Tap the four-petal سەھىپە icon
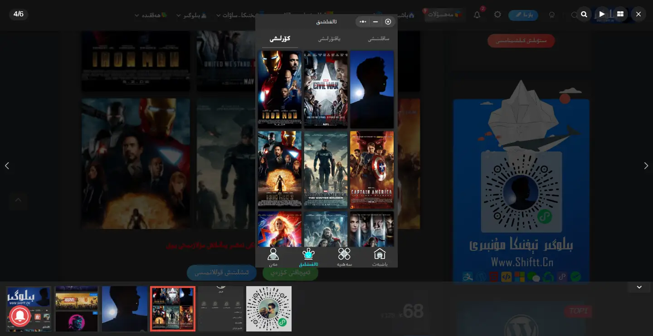The width and height of the screenshot is (653, 336). coord(344,257)
